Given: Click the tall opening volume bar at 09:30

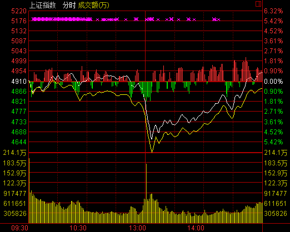Looking at the screenshot, I should click(x=29, y=190).
